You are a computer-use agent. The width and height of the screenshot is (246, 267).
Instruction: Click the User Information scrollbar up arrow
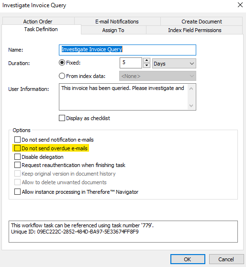pyautogui.click(x=191, y=89)
